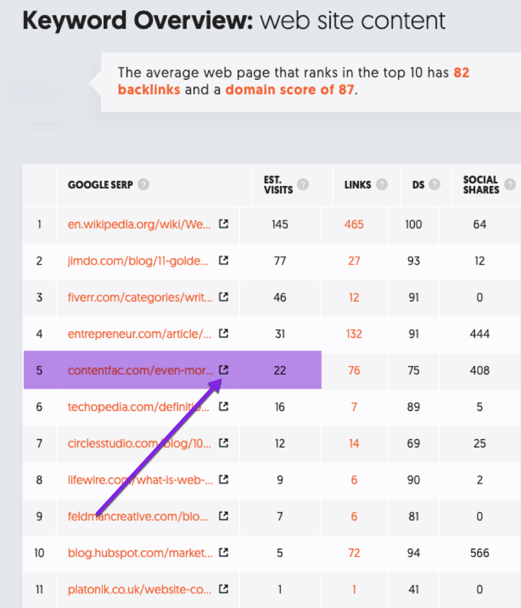This screenshot has width=521, height=608.
Task: Open blog.hubspot.com external link icon
Action: coord(223,552)
